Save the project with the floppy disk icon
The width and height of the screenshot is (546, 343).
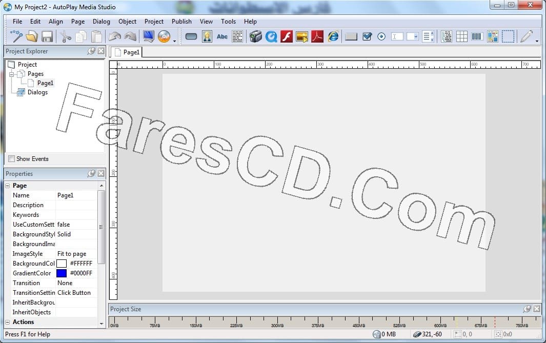pos(47,36)
